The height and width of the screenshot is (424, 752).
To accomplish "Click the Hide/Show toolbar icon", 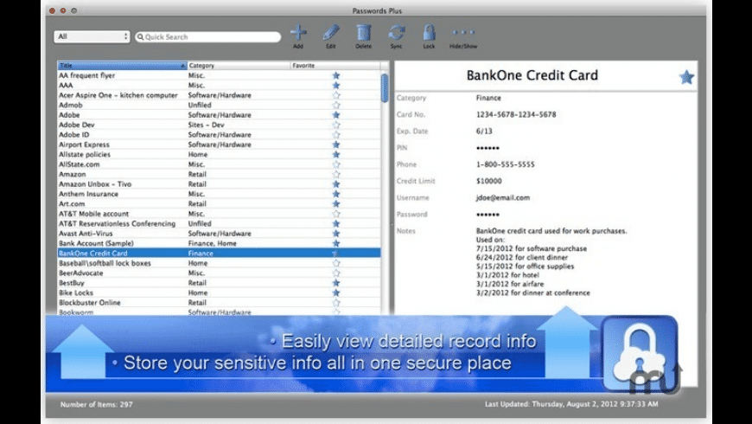I will coord(463,33).
